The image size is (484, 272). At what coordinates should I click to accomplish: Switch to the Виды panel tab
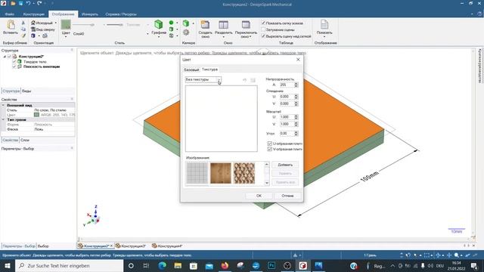[26, 91]
